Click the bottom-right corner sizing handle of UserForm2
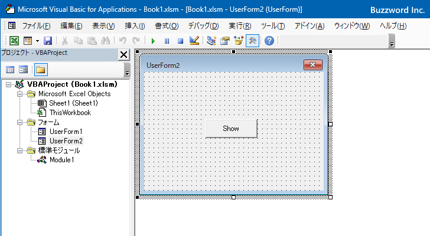Screen dimensions: 430x236 [x=330, y=197]
